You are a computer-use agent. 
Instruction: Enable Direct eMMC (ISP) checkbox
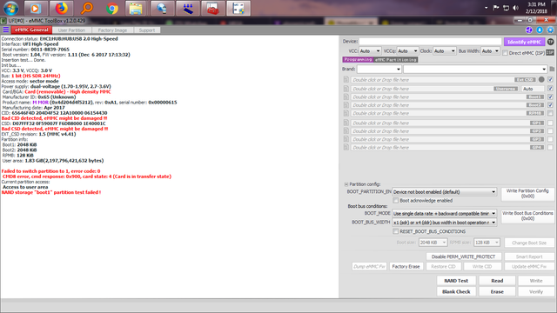[x=505, y=53]
